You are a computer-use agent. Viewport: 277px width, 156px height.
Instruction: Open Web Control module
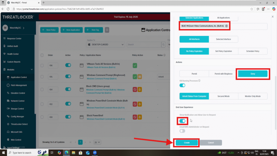tap(16, 140)
